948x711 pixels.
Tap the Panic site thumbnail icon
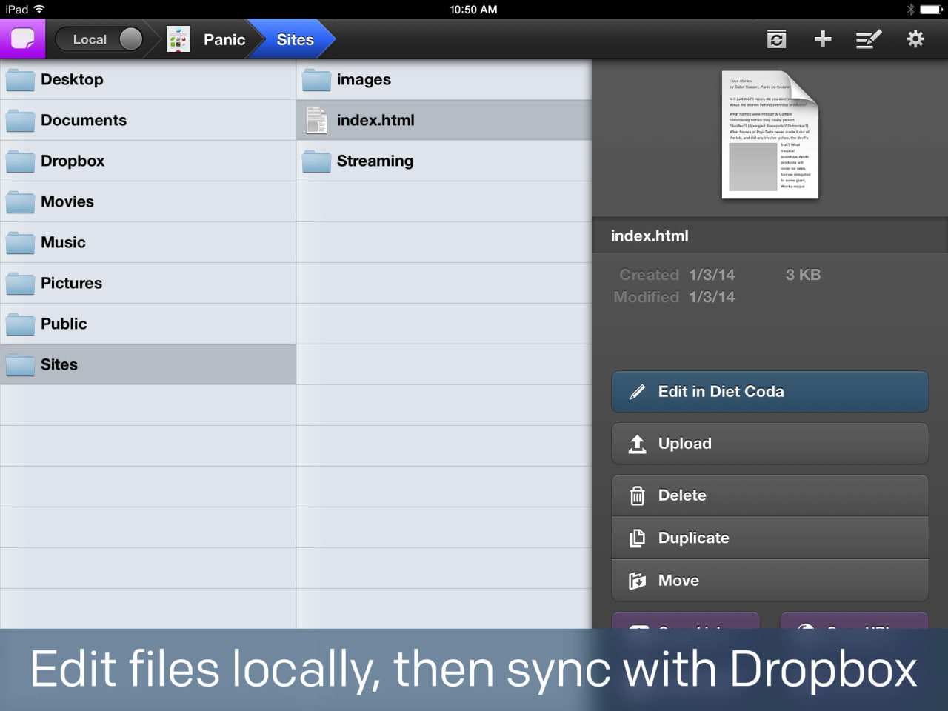click(x=178, y=39)
